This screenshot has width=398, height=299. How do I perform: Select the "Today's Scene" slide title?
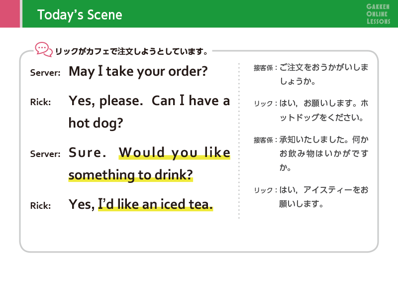point(80,15)
